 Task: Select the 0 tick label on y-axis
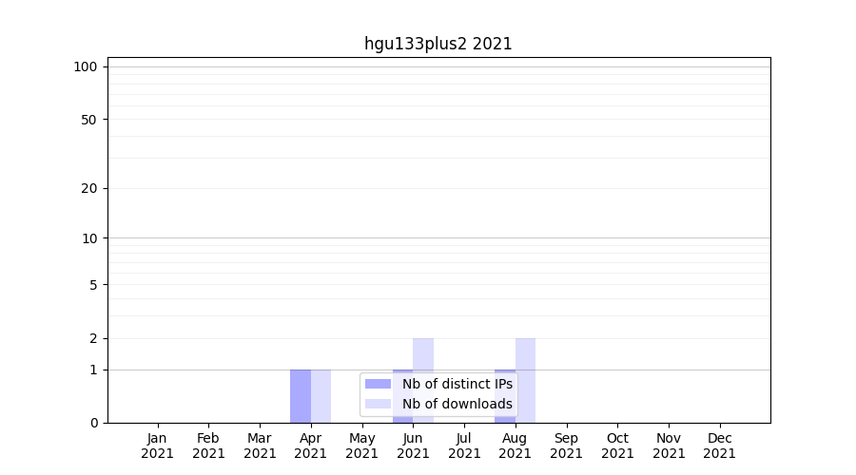[x=93, y=423]
